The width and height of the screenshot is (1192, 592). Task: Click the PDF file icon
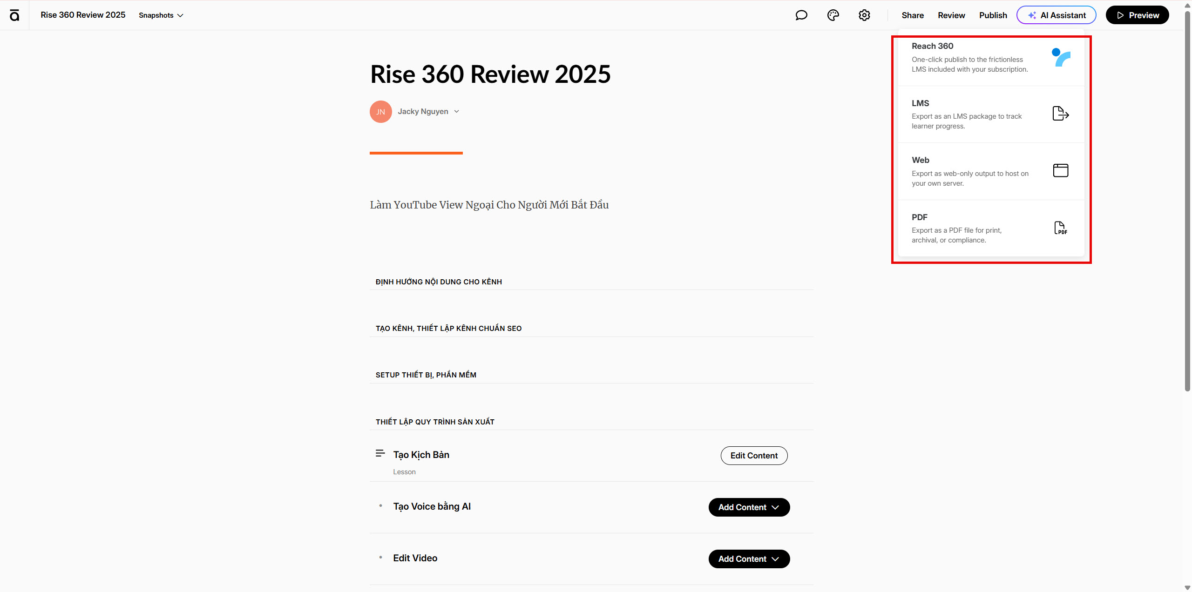click(x=1060, y=228)
